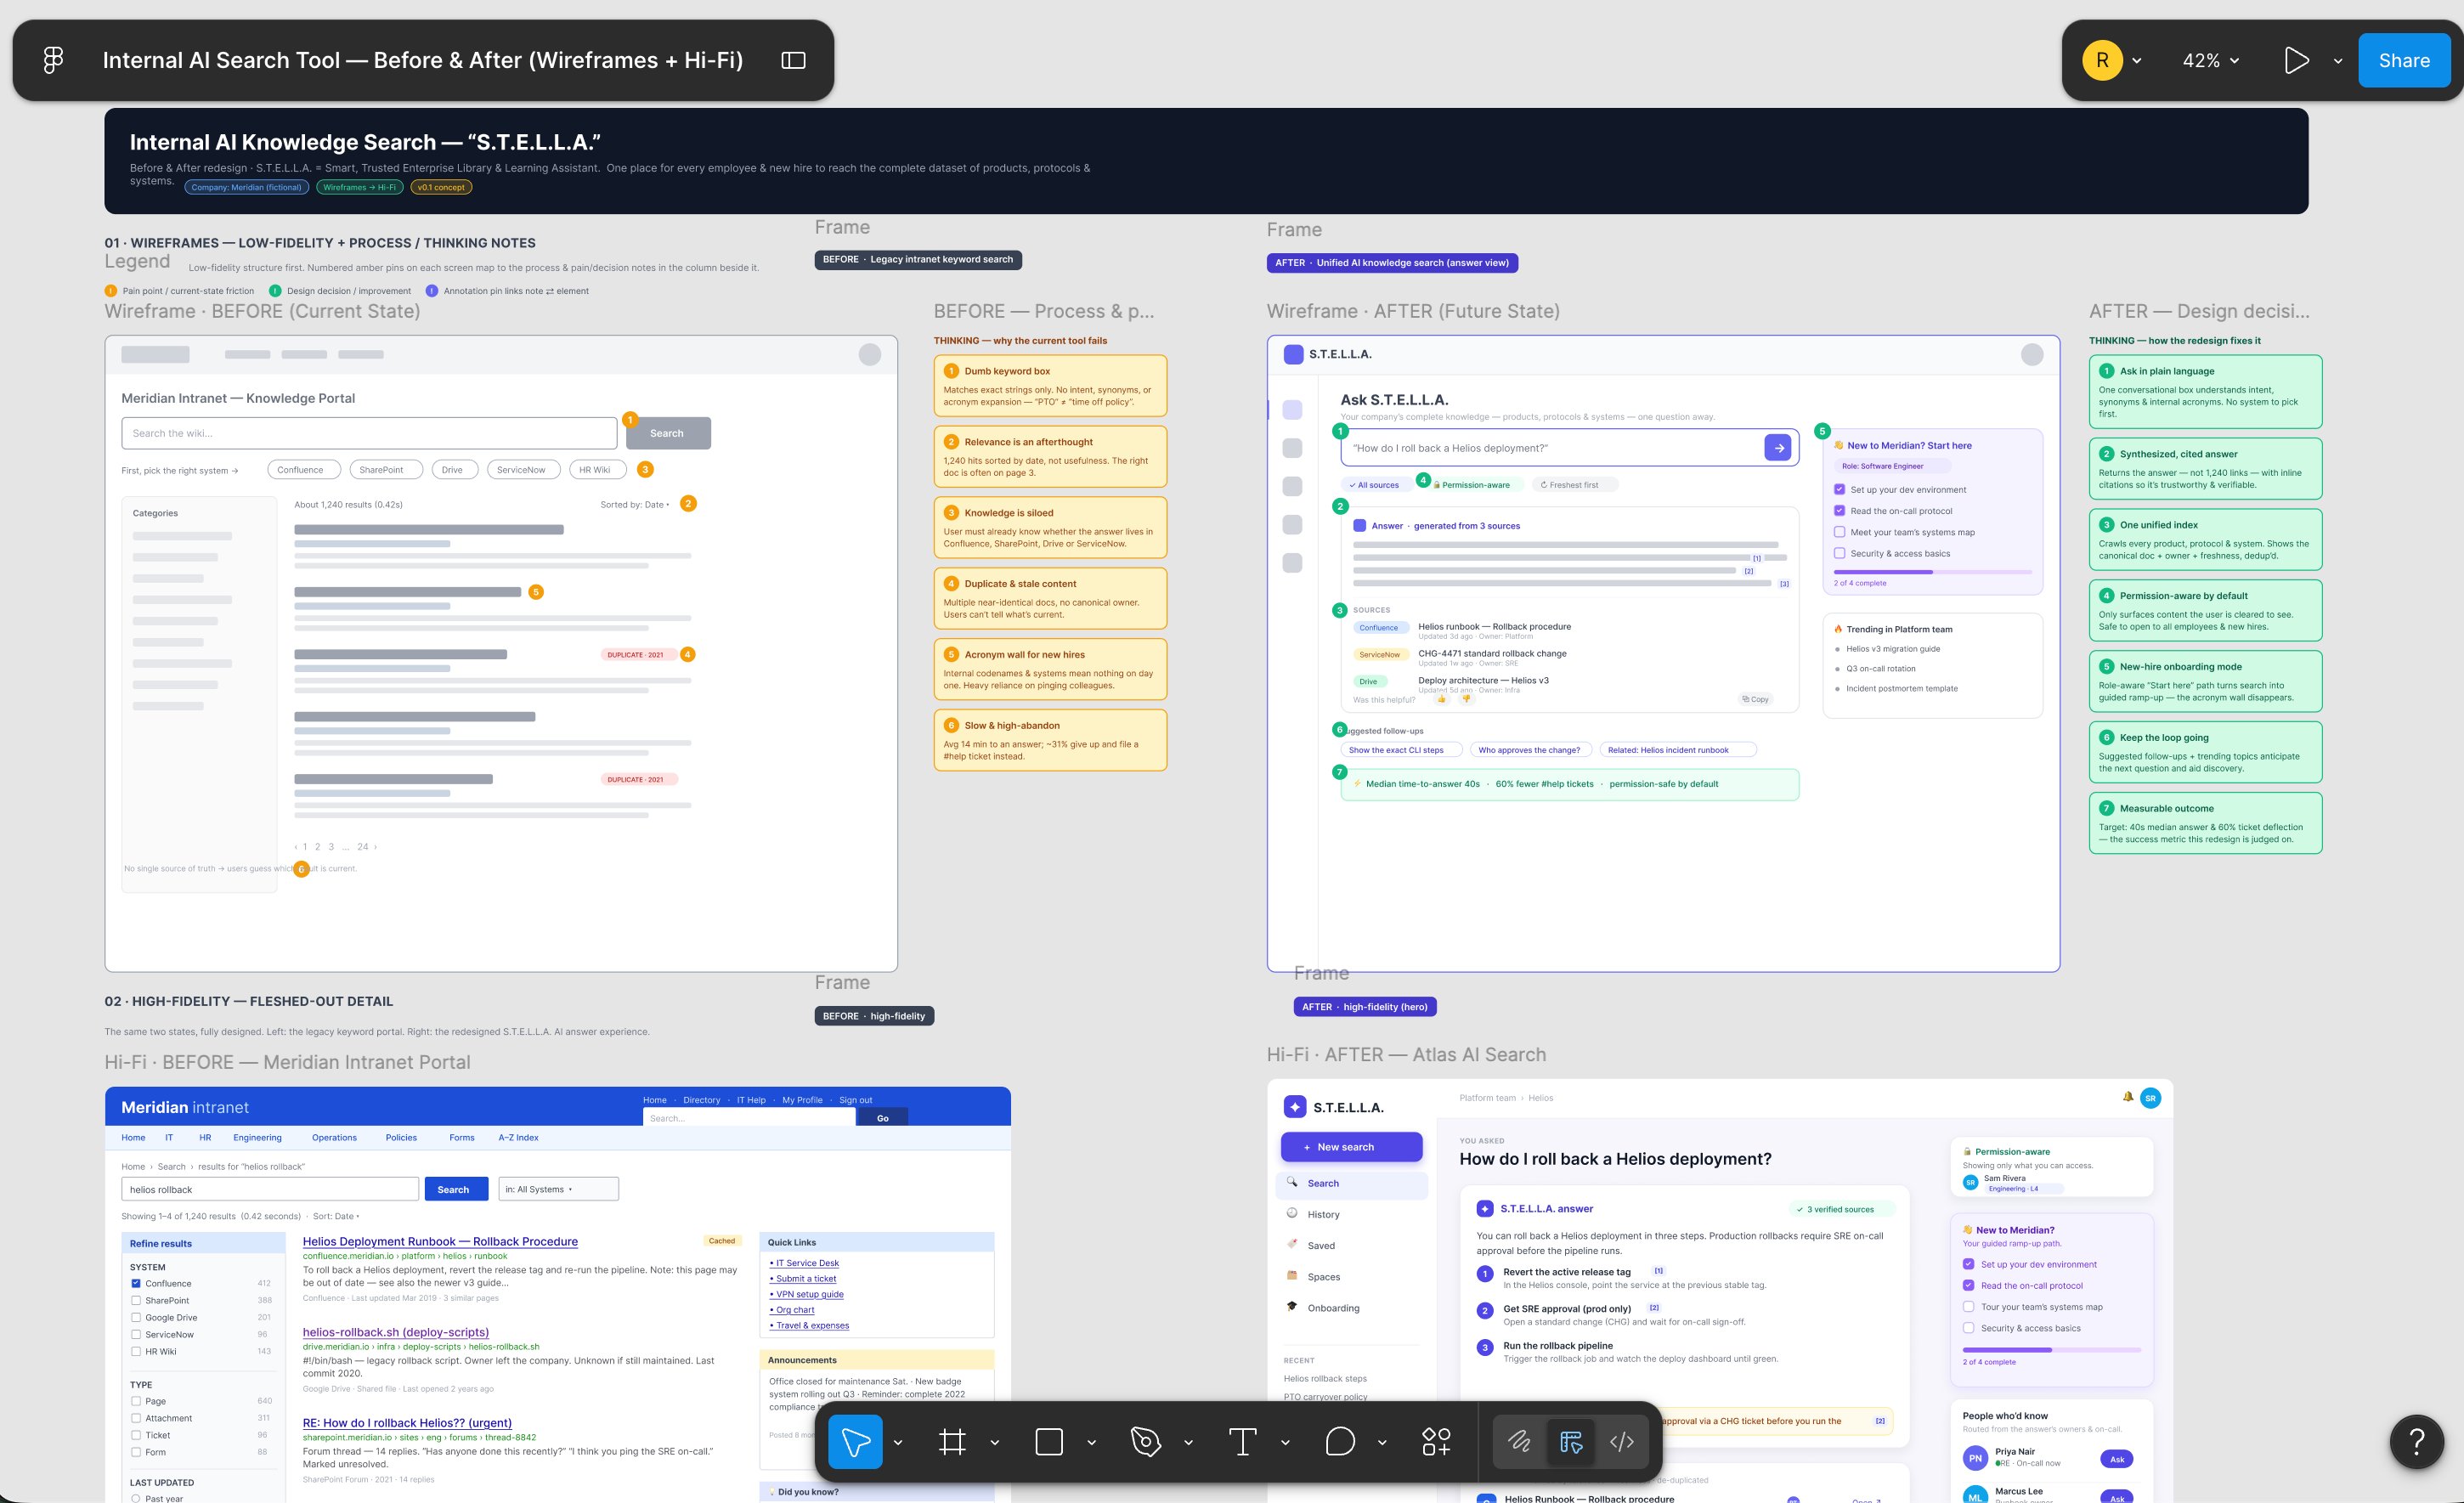The image size is (2464, 1503).
Task: Select History in the S.T.E.L.L.A. sidebar
Action: click(1352, 1214)
